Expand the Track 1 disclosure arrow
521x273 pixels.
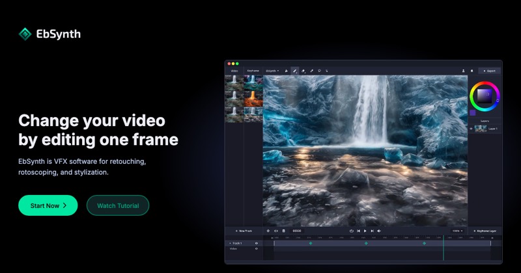[x=230, y=243]
